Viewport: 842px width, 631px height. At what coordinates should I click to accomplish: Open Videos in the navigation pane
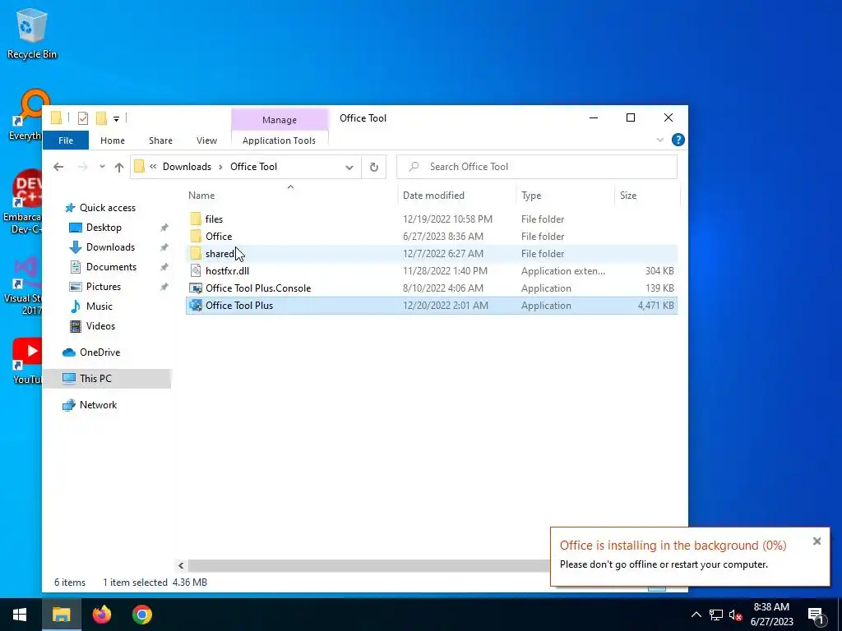coord(92,326)
